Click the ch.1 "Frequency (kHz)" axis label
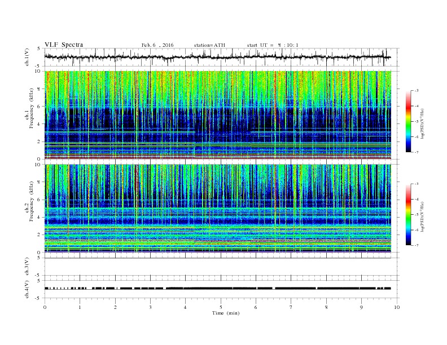Viewport: 447px width, 345px height. 32,108
